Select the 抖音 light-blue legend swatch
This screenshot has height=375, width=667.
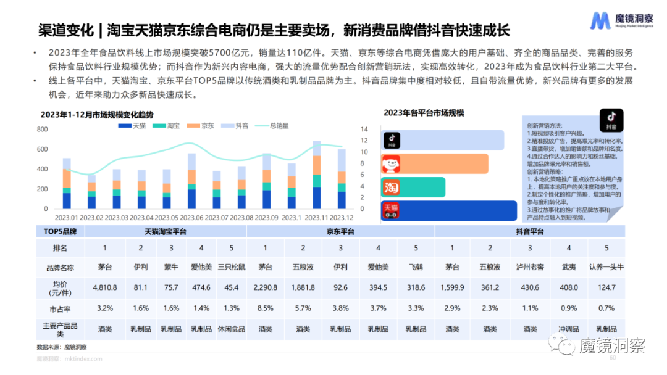(x=227, y=126)
